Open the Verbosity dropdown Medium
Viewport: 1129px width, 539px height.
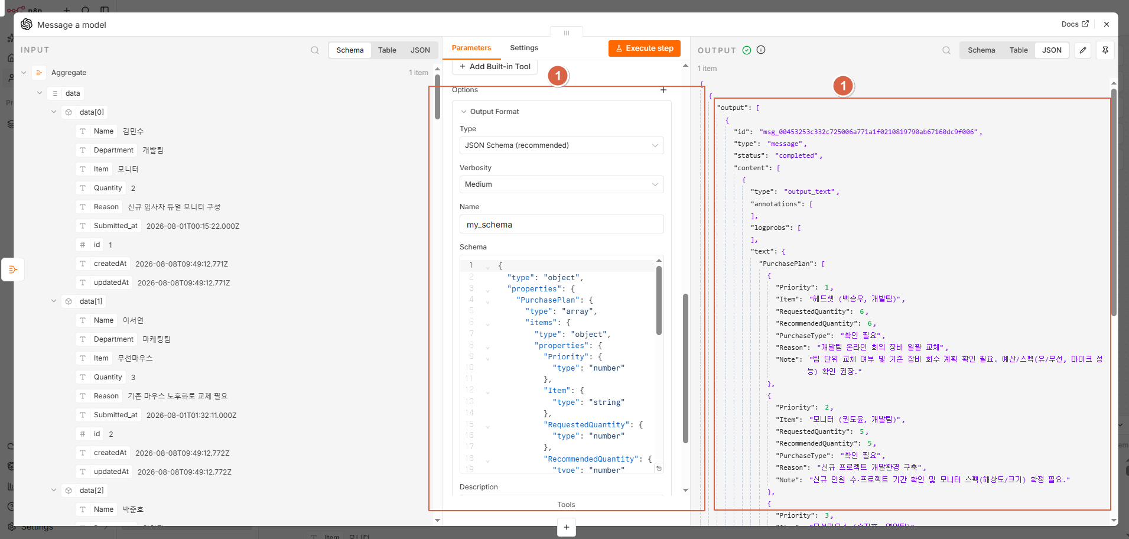click(x=561, y=184)
